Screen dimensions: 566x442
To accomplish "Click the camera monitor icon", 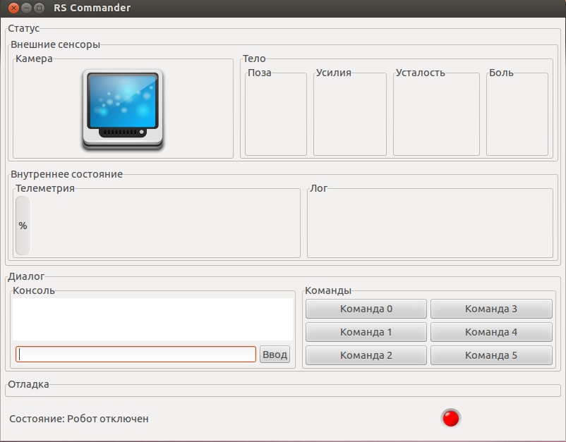I will (123, 109).
